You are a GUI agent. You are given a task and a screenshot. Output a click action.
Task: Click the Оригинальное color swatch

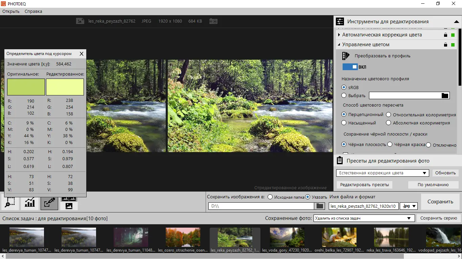click(x=26, y=87)
